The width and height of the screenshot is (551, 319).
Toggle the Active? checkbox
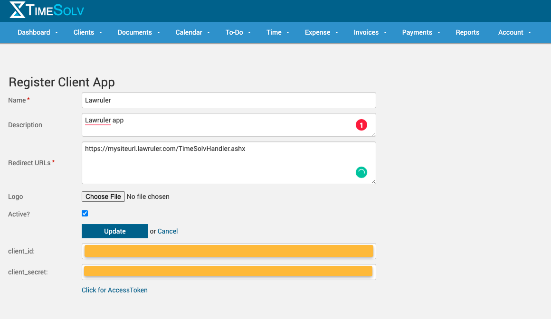[85, 213]
